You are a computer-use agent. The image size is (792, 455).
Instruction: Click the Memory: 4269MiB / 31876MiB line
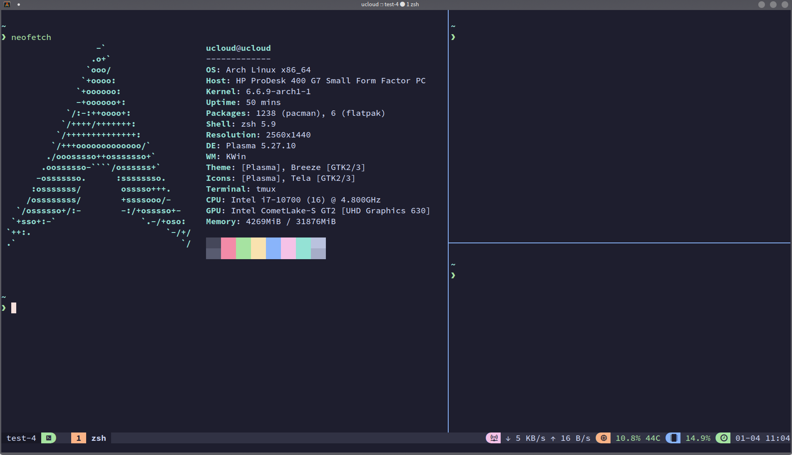(271, 221)
